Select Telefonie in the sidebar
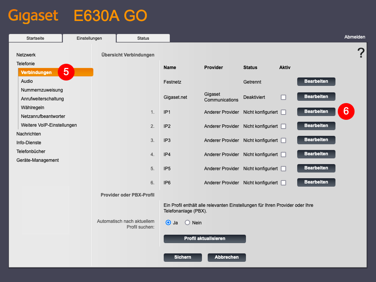 (25, 64)
